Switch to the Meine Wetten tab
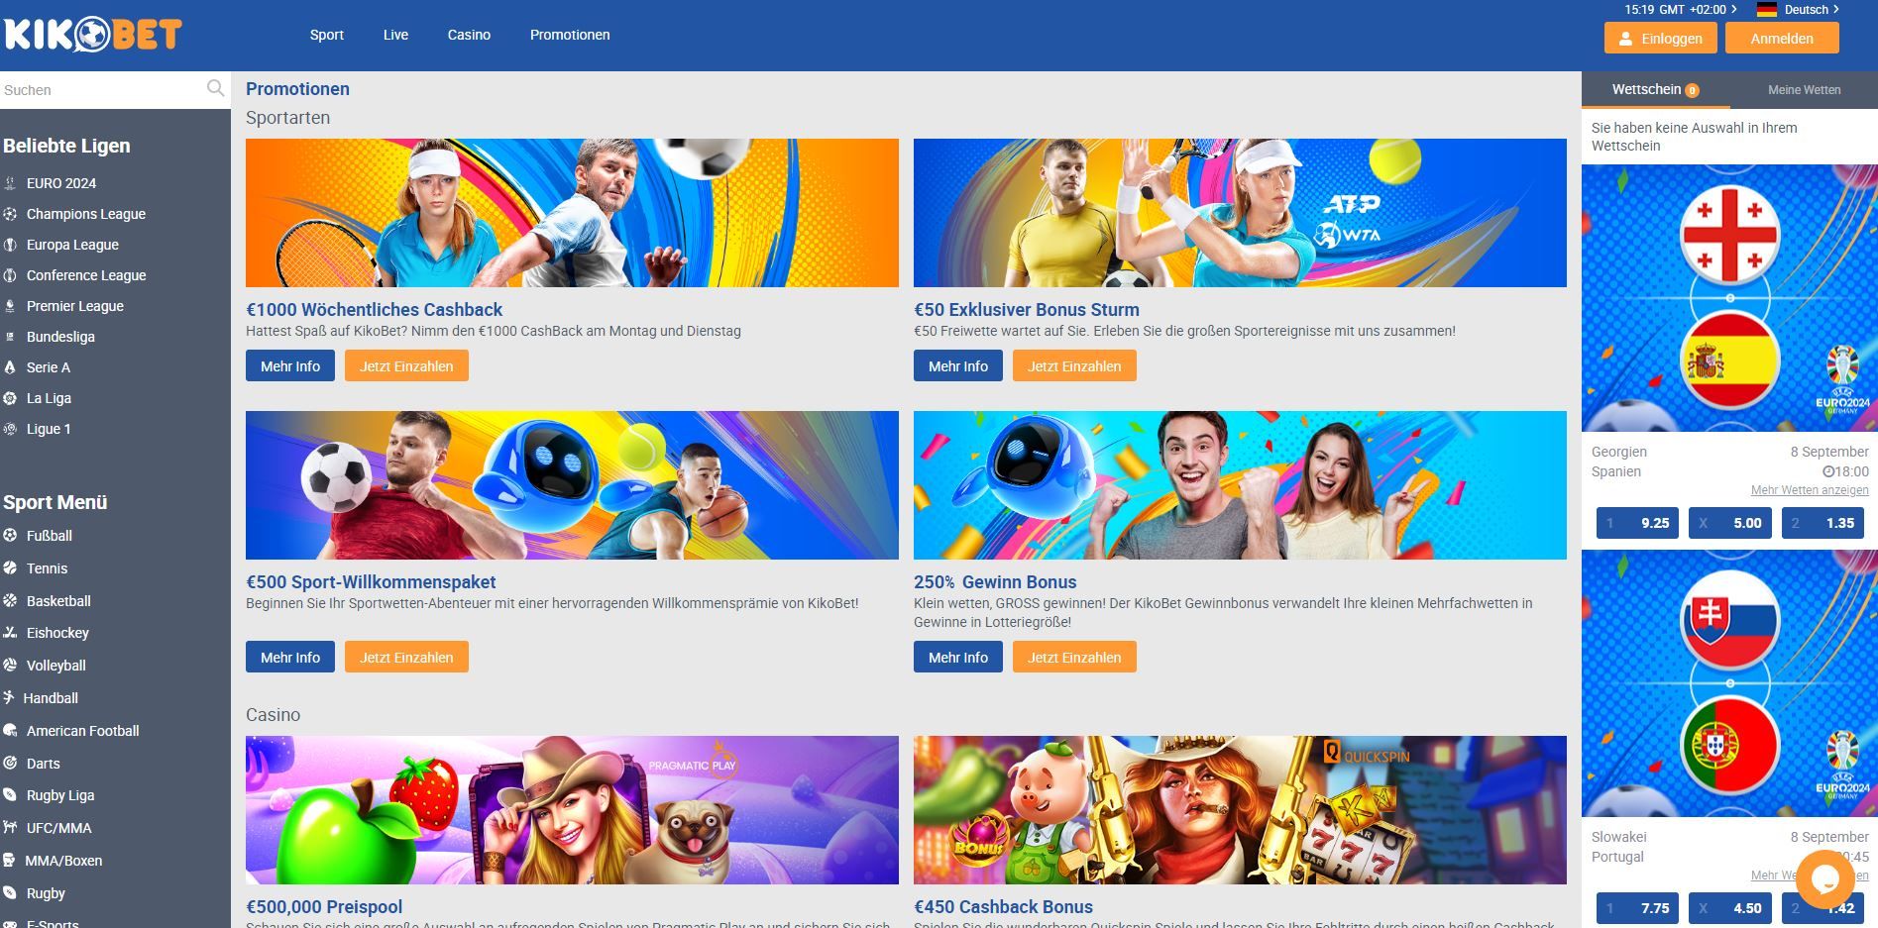 tap(1804, 89)
